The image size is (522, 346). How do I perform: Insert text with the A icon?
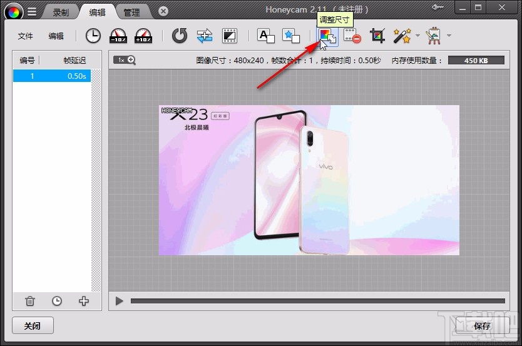coord(266,36)
